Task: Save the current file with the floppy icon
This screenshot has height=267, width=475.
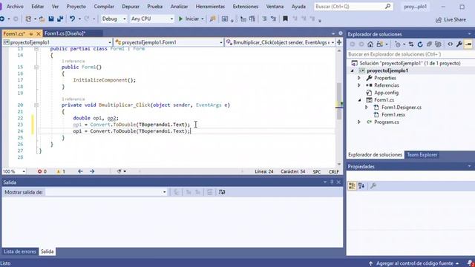Action: [51, 19]
